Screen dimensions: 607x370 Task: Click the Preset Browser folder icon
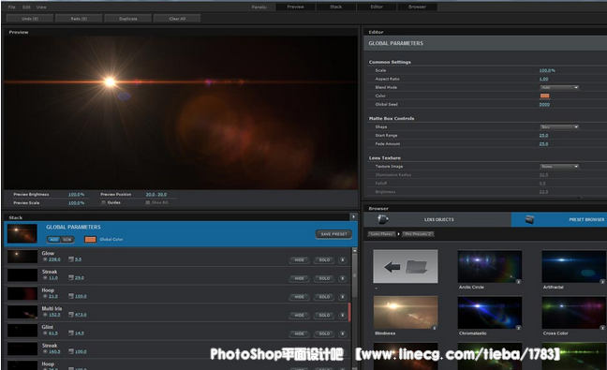529,219
